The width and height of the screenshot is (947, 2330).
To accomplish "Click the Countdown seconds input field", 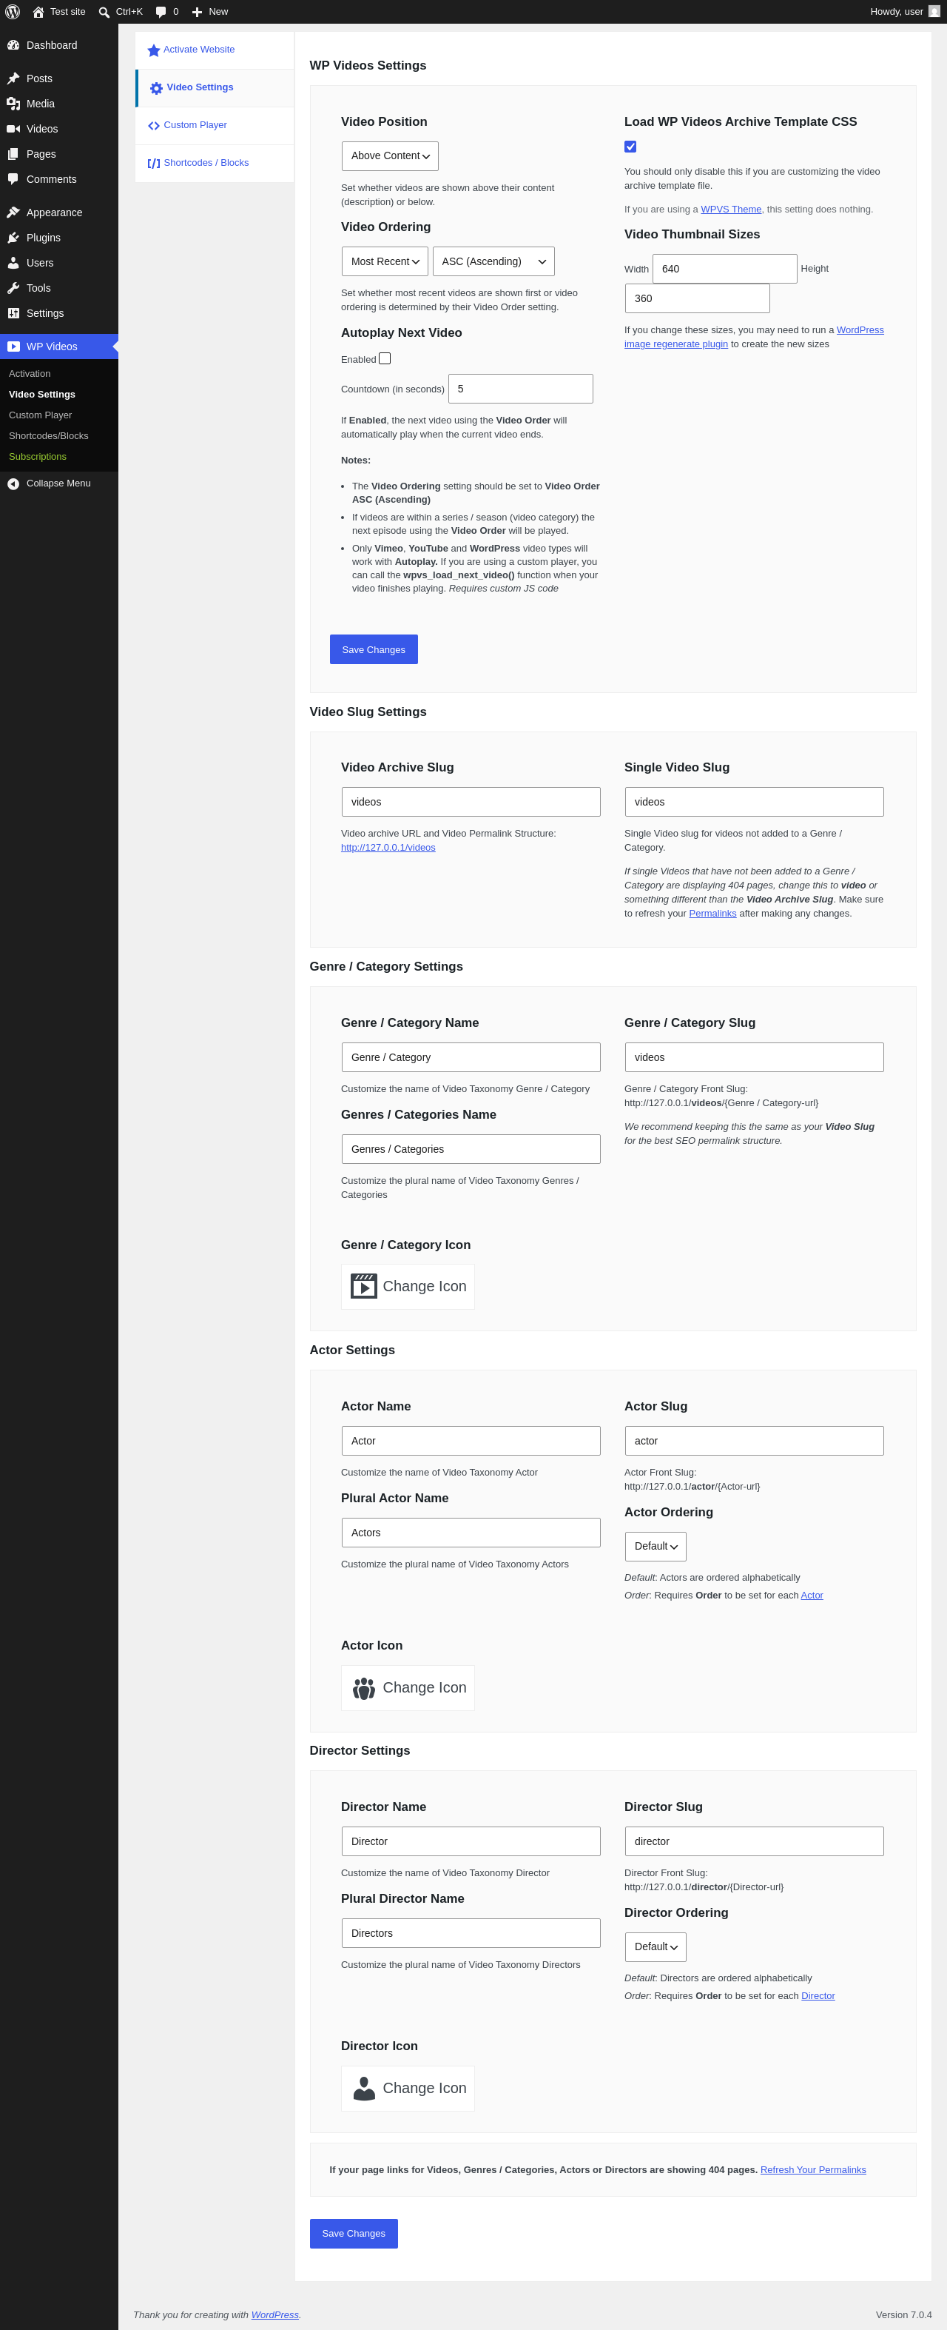I will click(521, 389).
